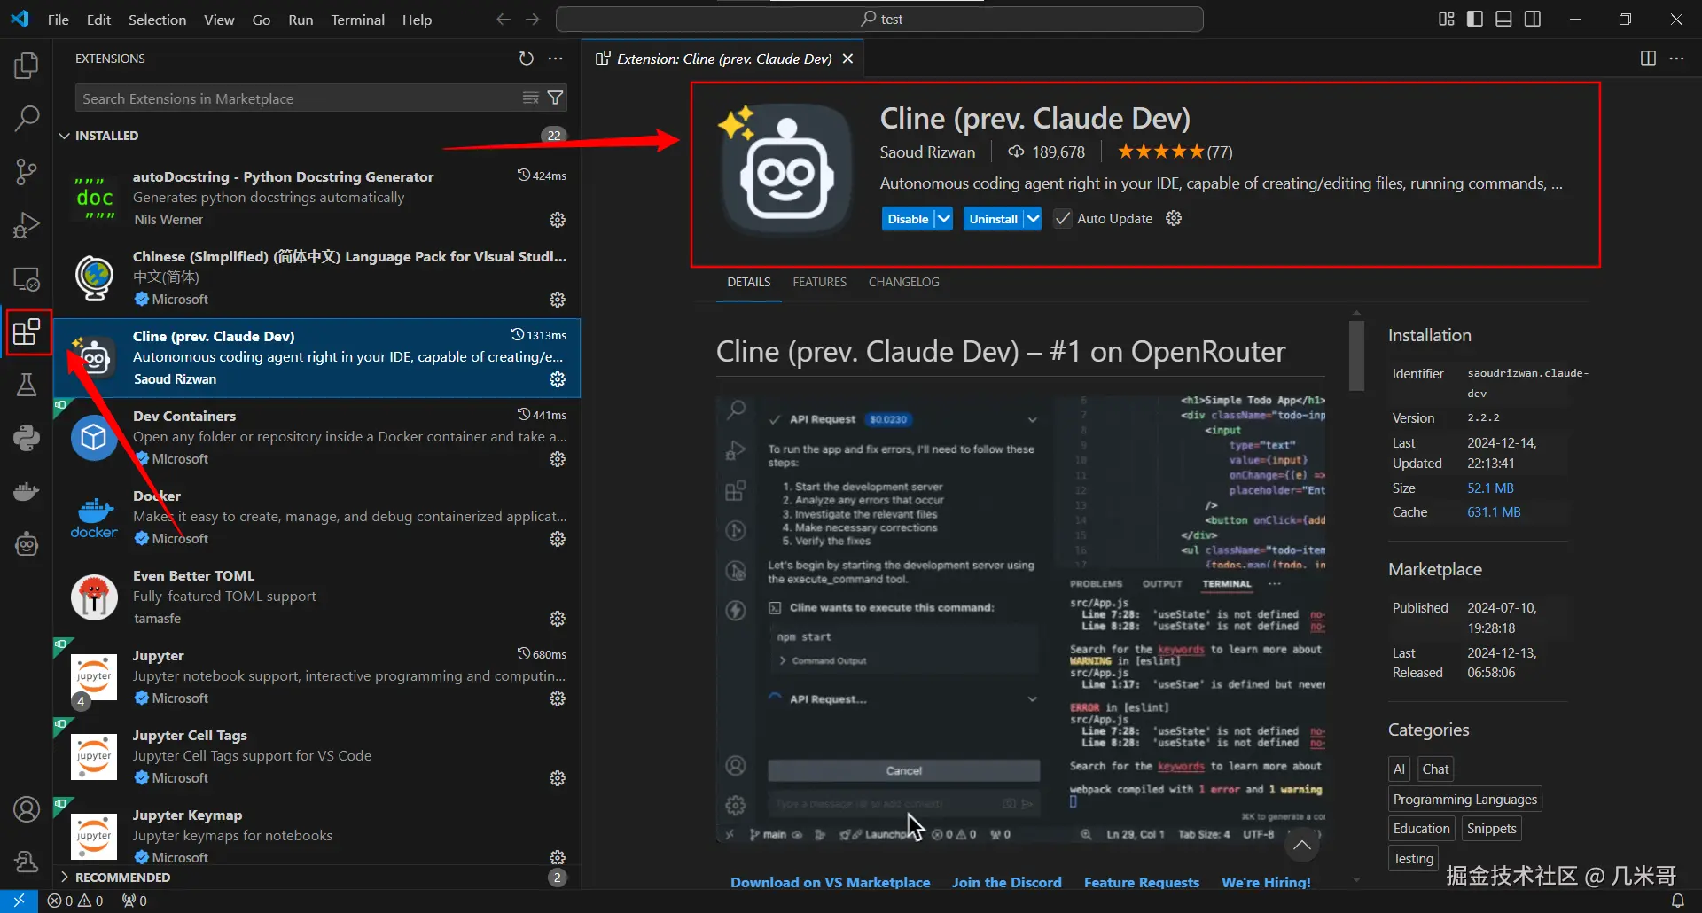Open Feature Requests link
Screen dimensions: 1702x913
point(1142,882)
